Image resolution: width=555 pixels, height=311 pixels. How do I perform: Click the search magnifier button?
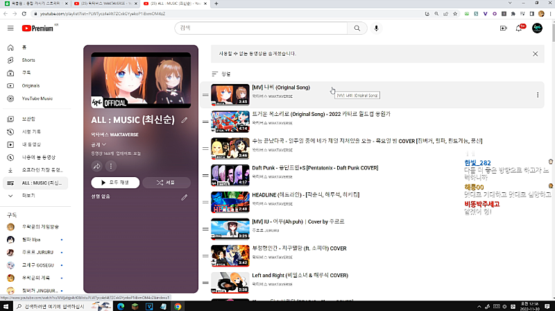(x=357, y=28)
